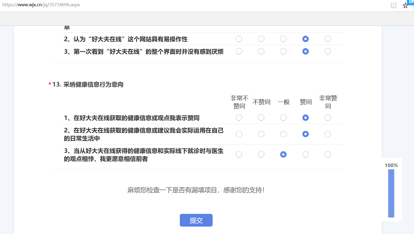Viewport: 414px width, 234px height.
Task: Choose 非常不赞同 for Q13 item 1
Action: (x=239, y=118)
